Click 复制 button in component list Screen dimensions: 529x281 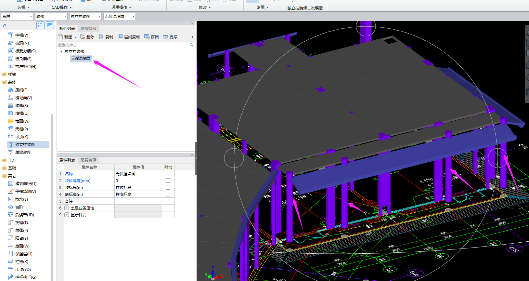click(x=106, y=37)
